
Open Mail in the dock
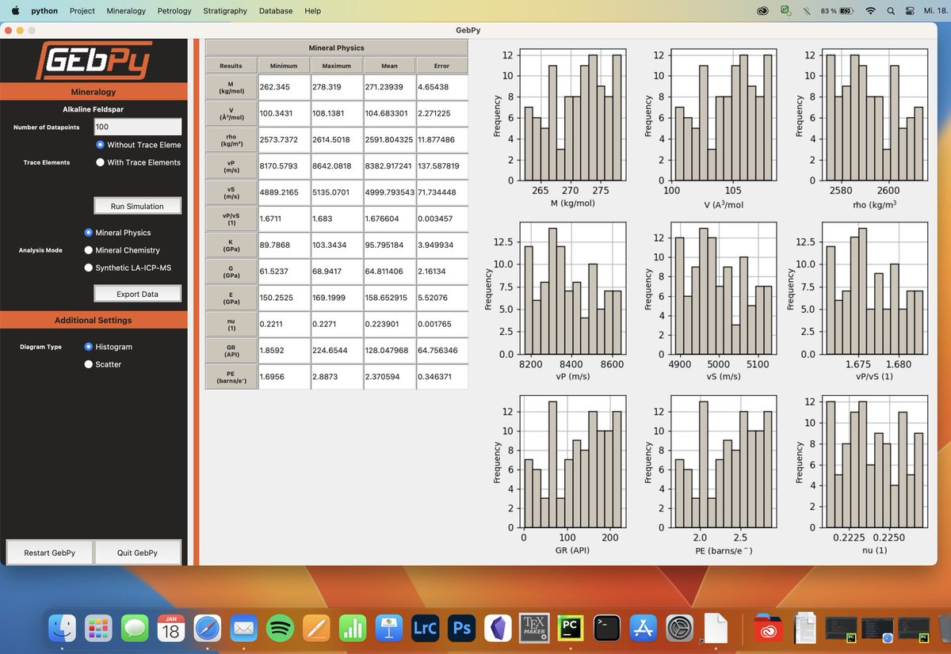click(245, 629)
